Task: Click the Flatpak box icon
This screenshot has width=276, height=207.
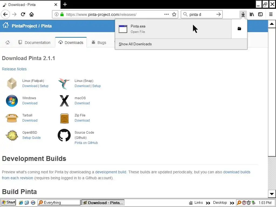Action: click(x=12, y=84)
